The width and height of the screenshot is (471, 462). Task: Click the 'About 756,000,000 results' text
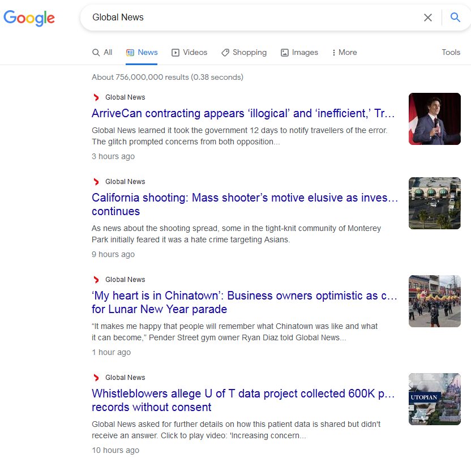pyautogui.click(x=168, y=77)
